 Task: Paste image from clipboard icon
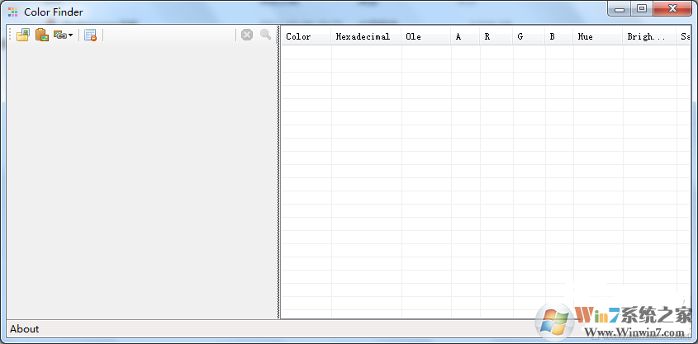tap(42, 35)
